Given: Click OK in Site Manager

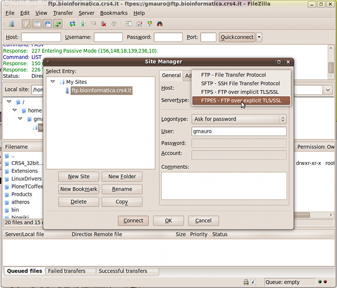Looking at the screenshot, I should pyautogui.click(x=168, y=220).
